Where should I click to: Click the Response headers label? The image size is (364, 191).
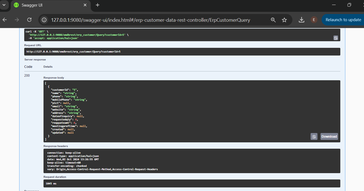point(56,146)
